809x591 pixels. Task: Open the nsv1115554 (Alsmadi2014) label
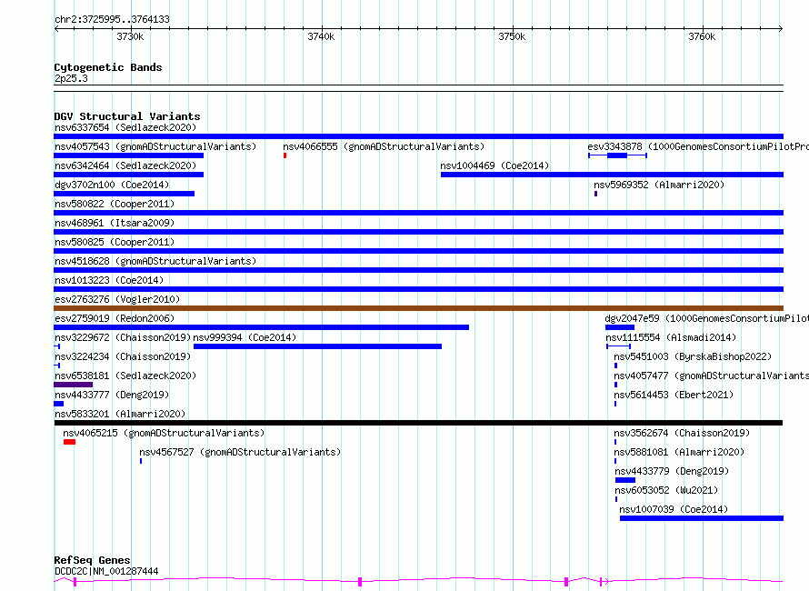671,337
